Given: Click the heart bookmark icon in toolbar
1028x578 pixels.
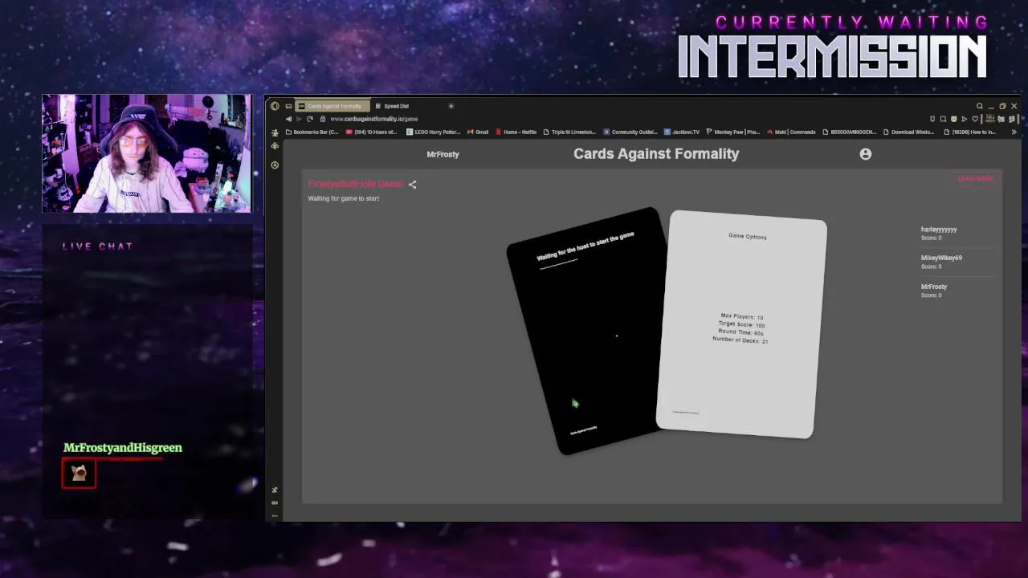Looking at the screenshot, I should click(x=975, y=119).
